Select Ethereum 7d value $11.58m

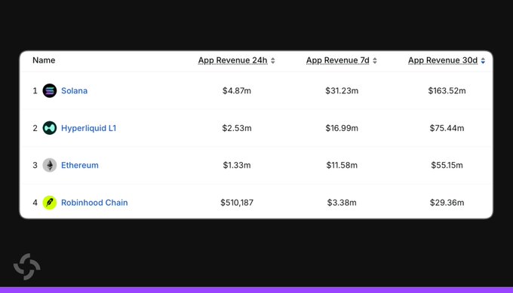pos(342,165)
